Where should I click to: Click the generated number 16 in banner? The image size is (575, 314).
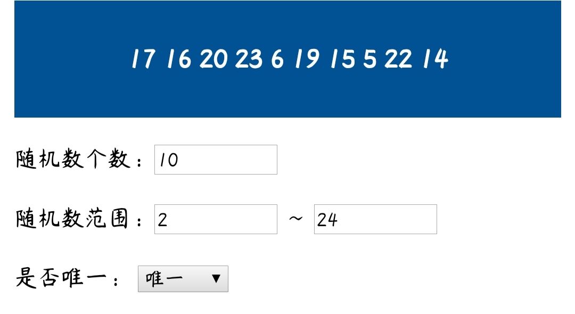click(x=179, y=59)
